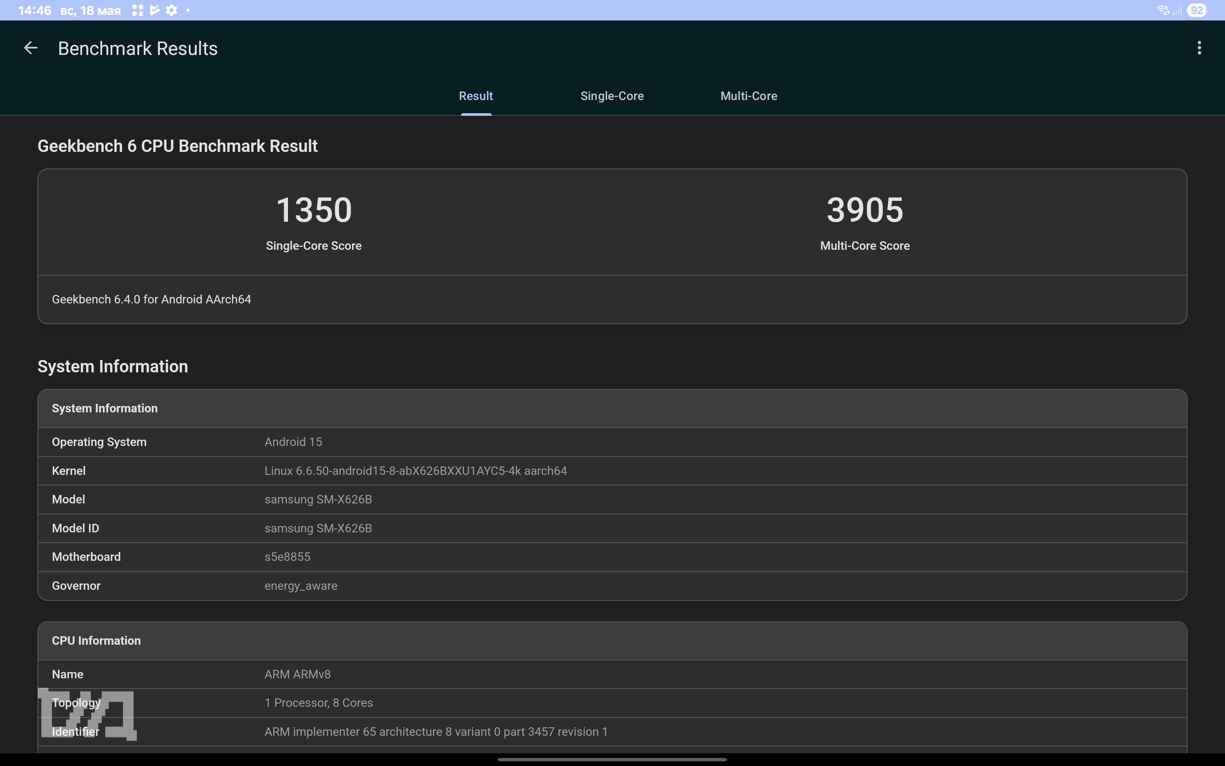Select the Operating System row label

pyautogui.click(x=99, y=442)
